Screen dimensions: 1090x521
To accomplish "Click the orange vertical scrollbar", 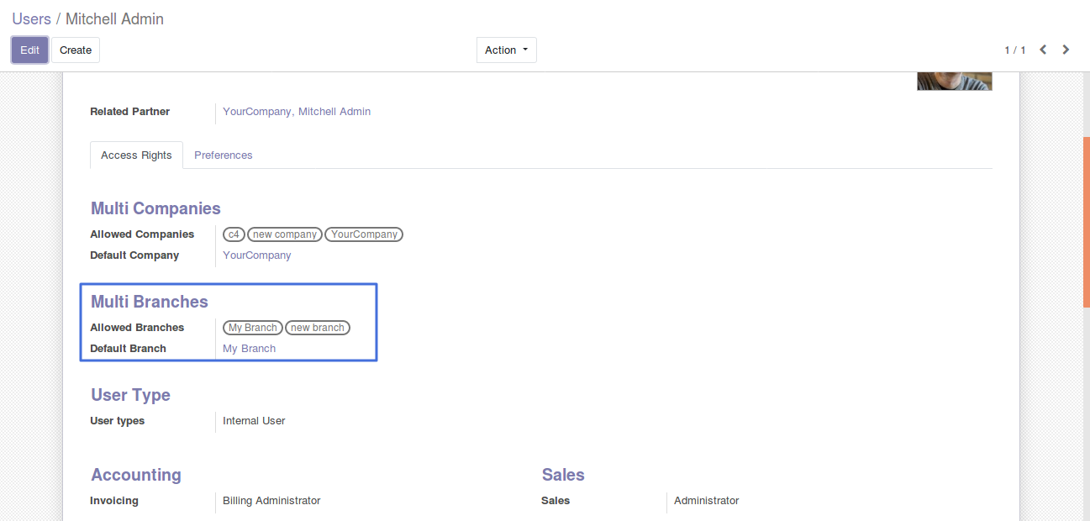I will click(1086, 221).
